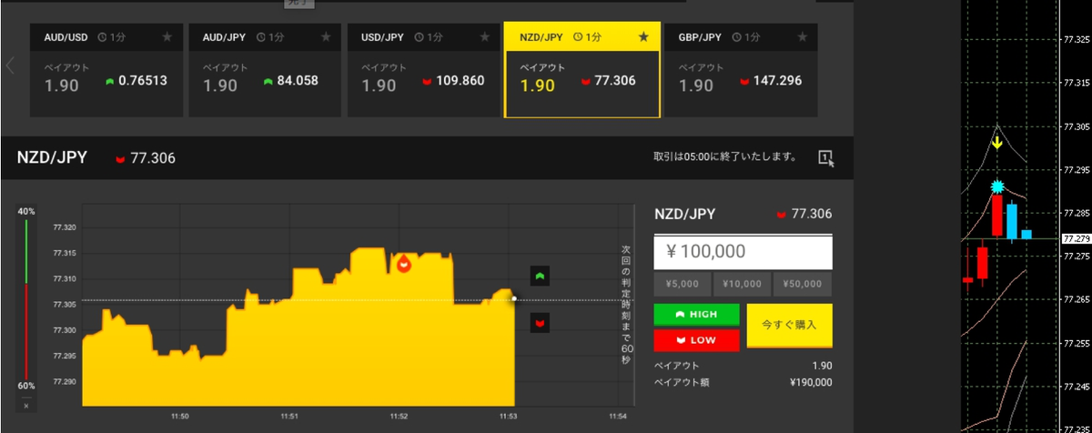Click the yellow 今すぐ購入 buy button
The image size is (1092, 433).
(x=789, y=325)
